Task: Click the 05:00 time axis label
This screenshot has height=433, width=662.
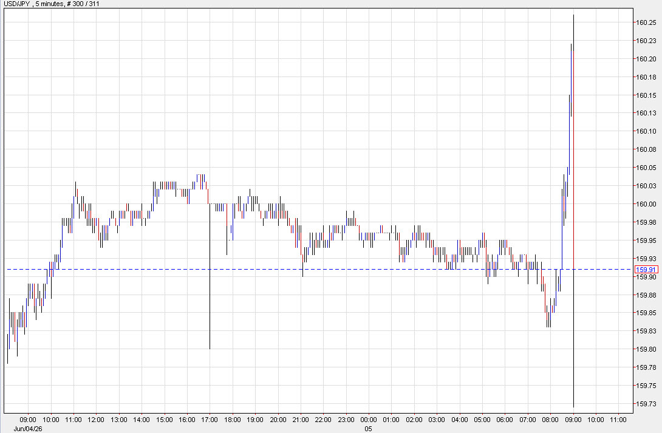Action: point(482,420)
